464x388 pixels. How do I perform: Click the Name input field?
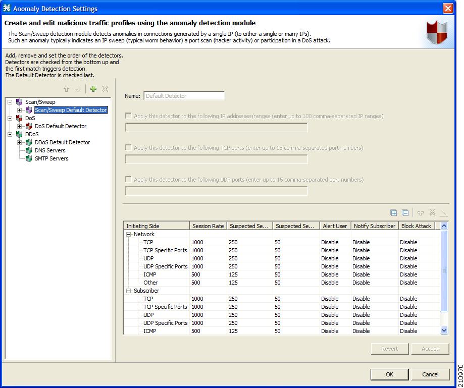coord(184,95)
